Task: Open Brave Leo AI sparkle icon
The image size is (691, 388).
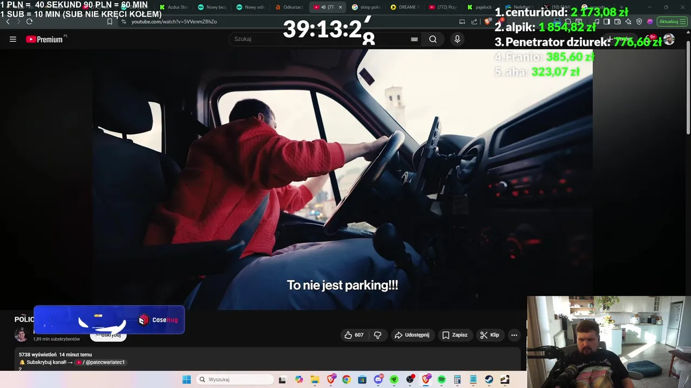Action: [628, 22]
